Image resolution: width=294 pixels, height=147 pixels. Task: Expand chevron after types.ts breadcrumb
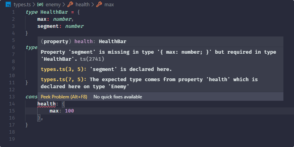pyautogui.click(x=34, y=5)
